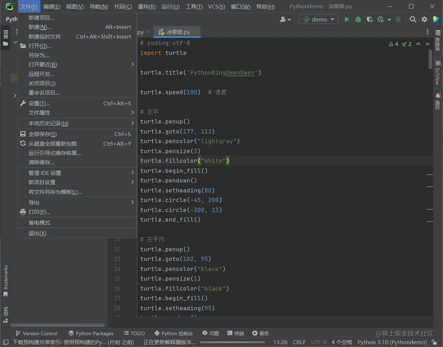Open the 文件 menu
Image resolution: width=443 pixels, height=347 pixels.
(x=29, y=6)
